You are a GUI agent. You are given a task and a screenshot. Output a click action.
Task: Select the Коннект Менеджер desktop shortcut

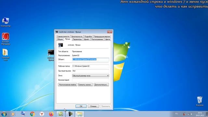(x=6, y=39)
